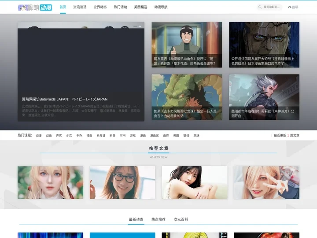Click the search magnifier icon

tap(260, 7)
